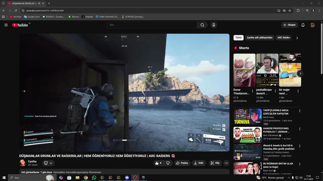Viewport: 323px width, 181px height.
Task: Open options for Duvar Titanlarının short
Action: pos(252,91)
